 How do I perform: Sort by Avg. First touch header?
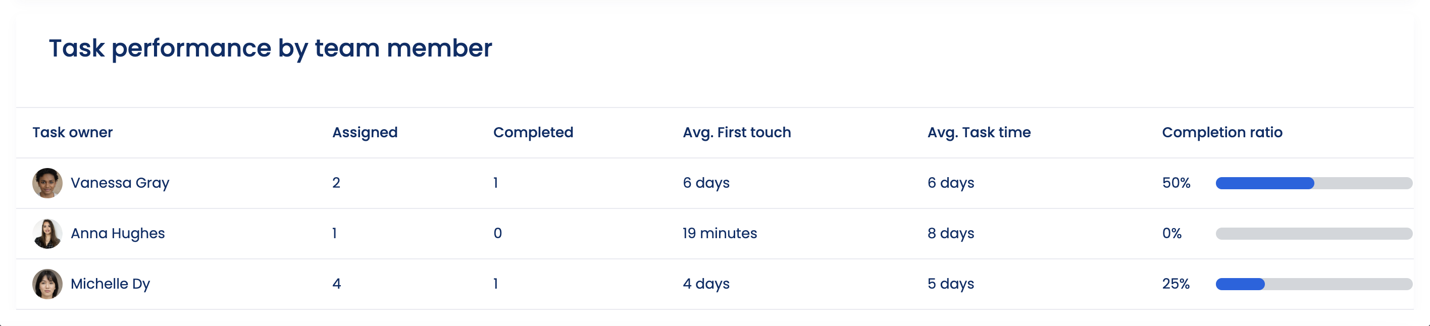737,133
